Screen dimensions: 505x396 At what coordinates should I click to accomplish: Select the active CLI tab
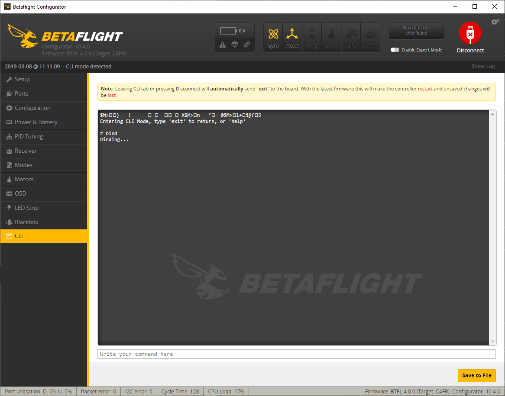pyautogui.click(x=44, y=236)
